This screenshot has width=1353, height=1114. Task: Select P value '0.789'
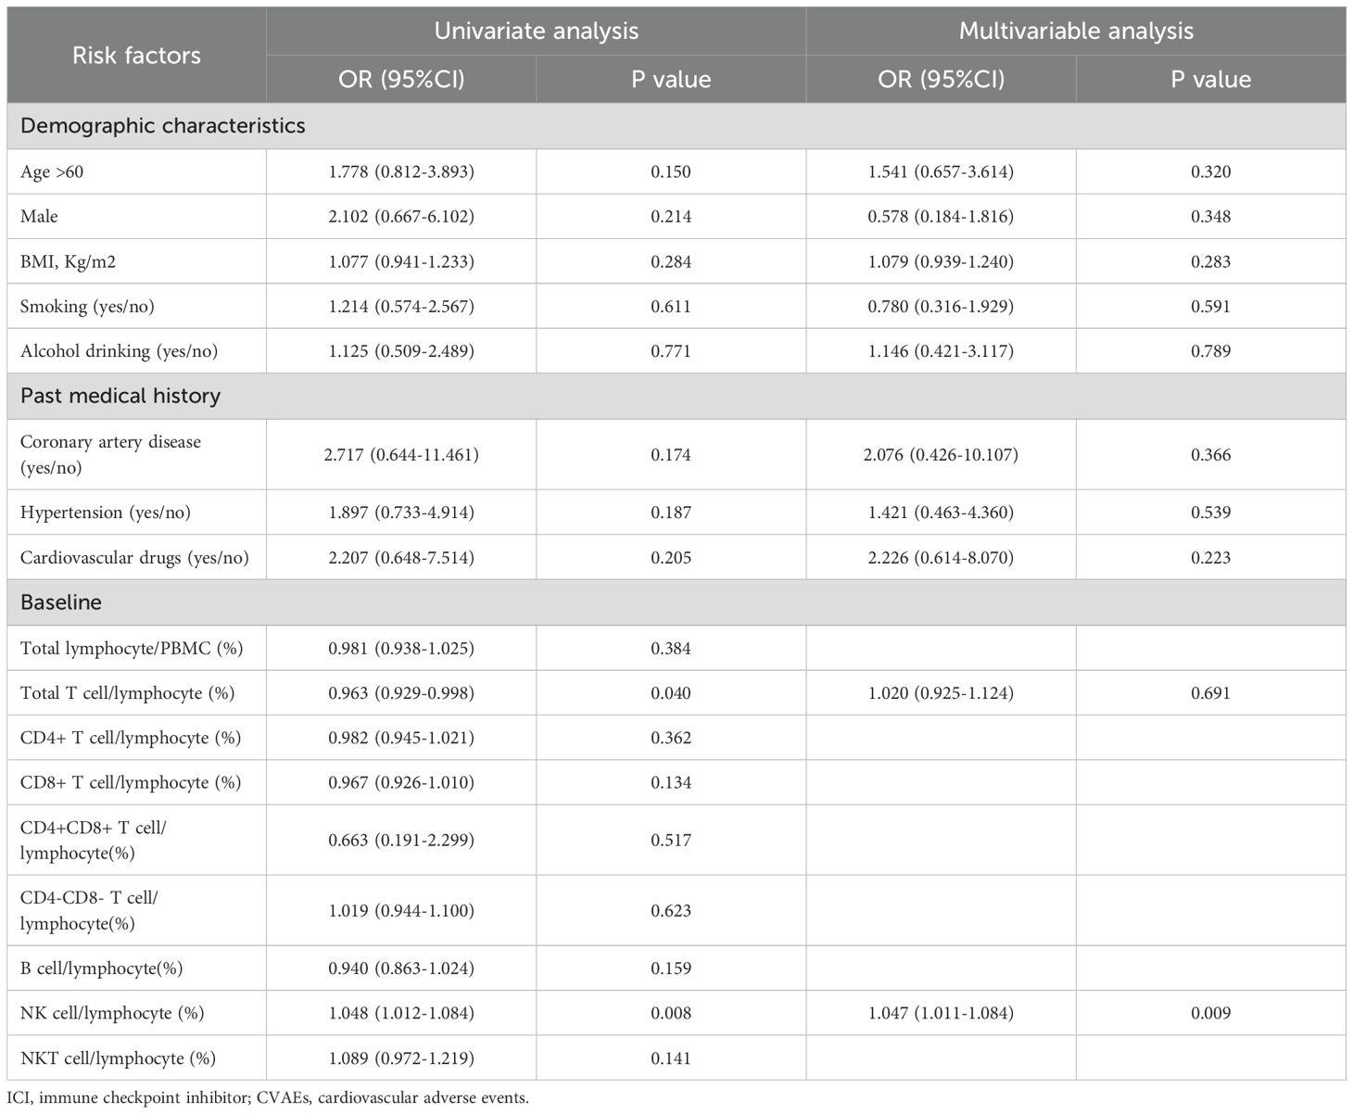1211,351
